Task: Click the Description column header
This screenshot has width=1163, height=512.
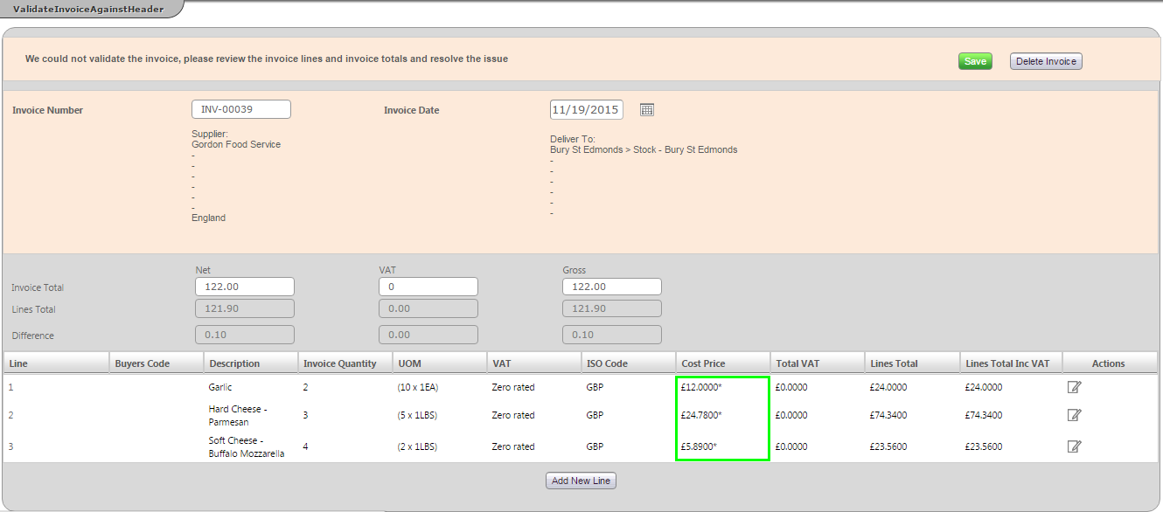Action: click(x=234, y=363)
